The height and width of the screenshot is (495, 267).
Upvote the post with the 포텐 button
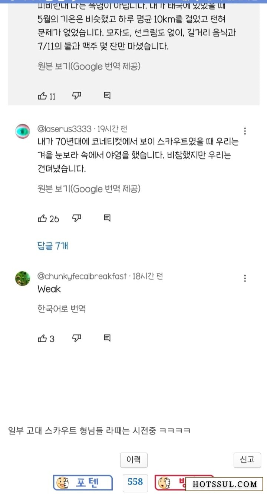[x=83, y=483]
